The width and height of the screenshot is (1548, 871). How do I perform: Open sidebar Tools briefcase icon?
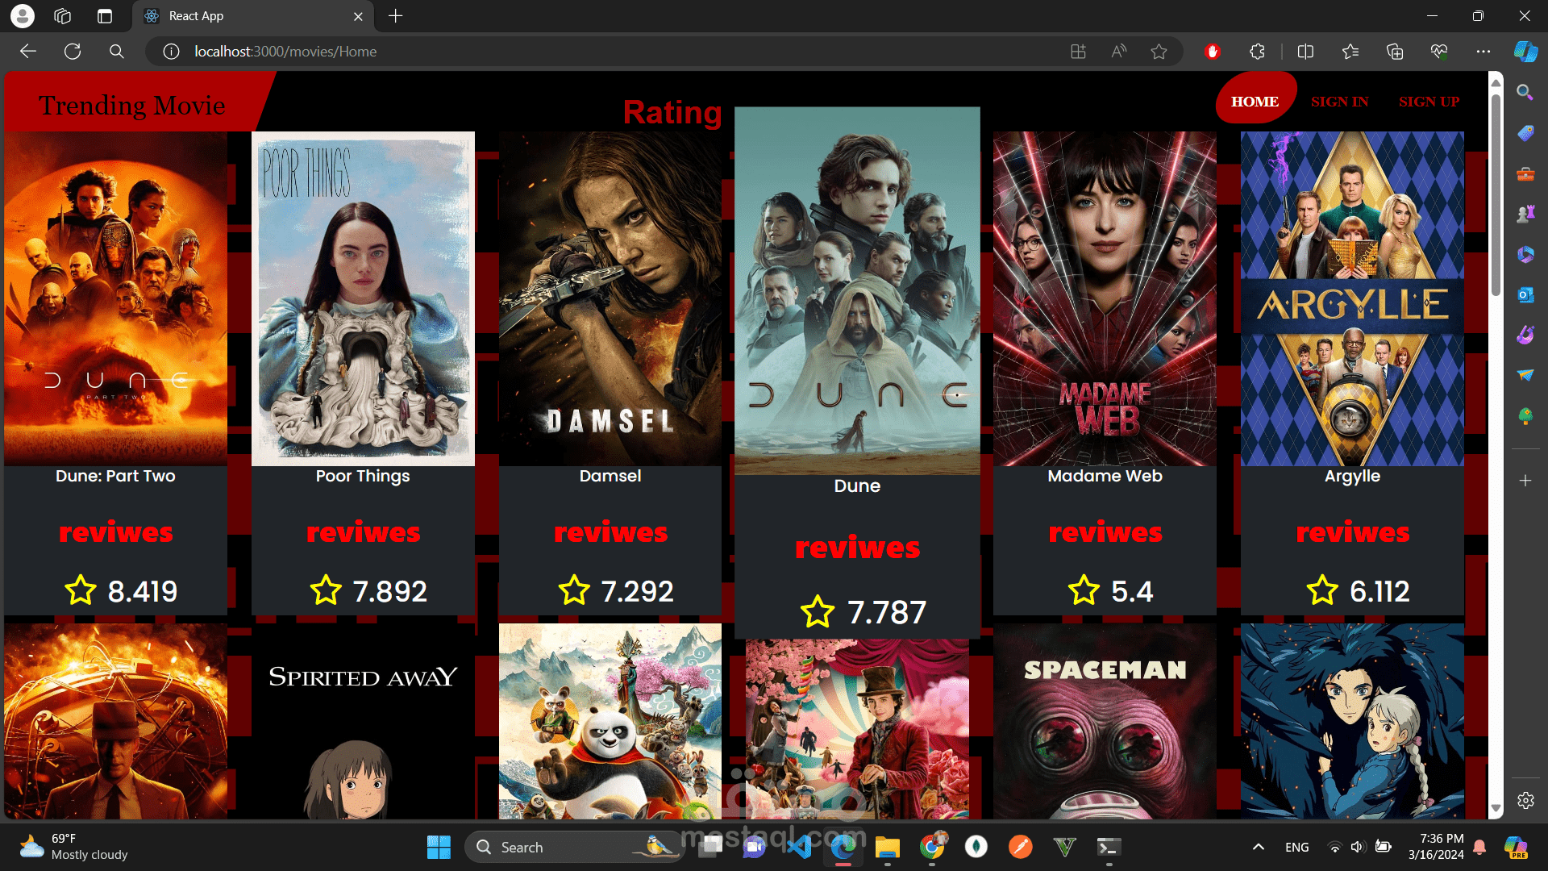coord(1525,173)
